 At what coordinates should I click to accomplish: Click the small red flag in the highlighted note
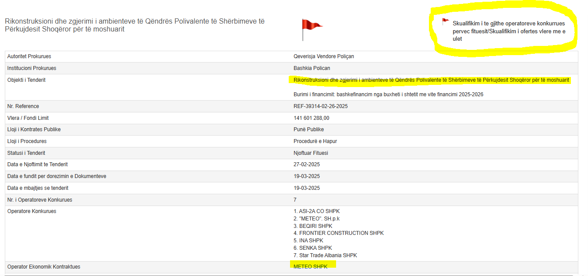445,21
